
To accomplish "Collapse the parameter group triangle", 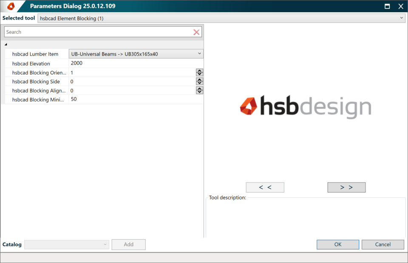I will tap(6, 45).
